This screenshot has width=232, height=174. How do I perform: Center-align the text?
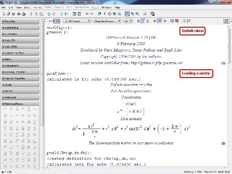[160, 21]
